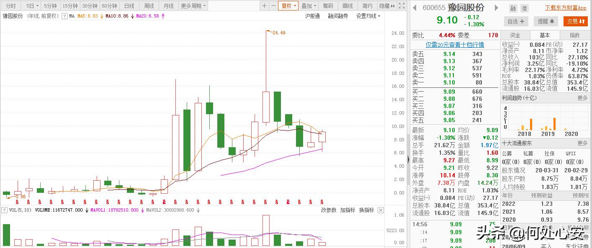Switch to 指数 tab

[575, 35]
